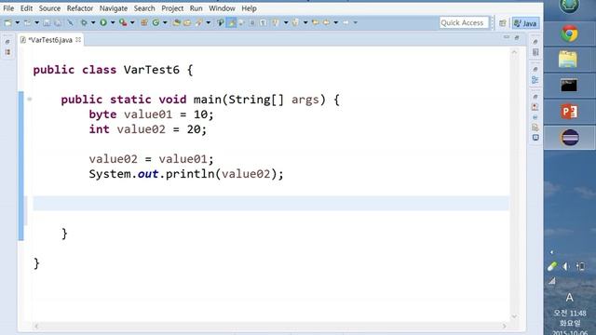Image resolution: width=596 pixels, height=335 pixels.
Task: Open the Command Prompt taskbar icon
Action: coord(569,85)
